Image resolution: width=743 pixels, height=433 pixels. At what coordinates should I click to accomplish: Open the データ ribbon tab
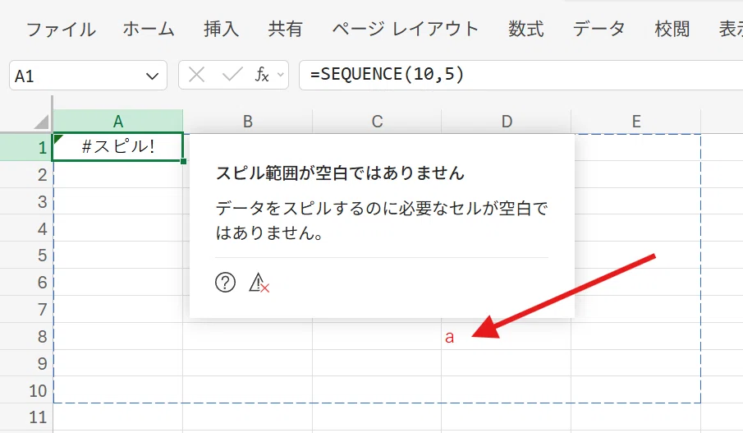(599, 30)
